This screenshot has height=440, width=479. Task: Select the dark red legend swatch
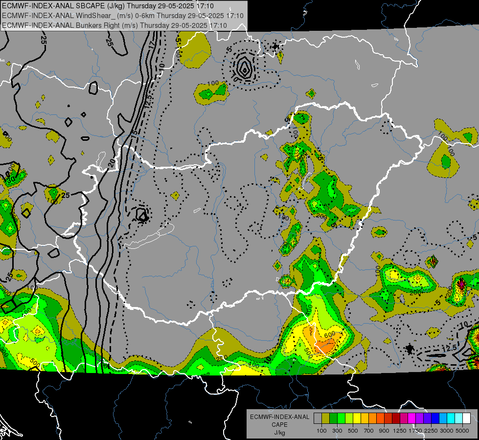pyautogui.click(x=396, y=418)
